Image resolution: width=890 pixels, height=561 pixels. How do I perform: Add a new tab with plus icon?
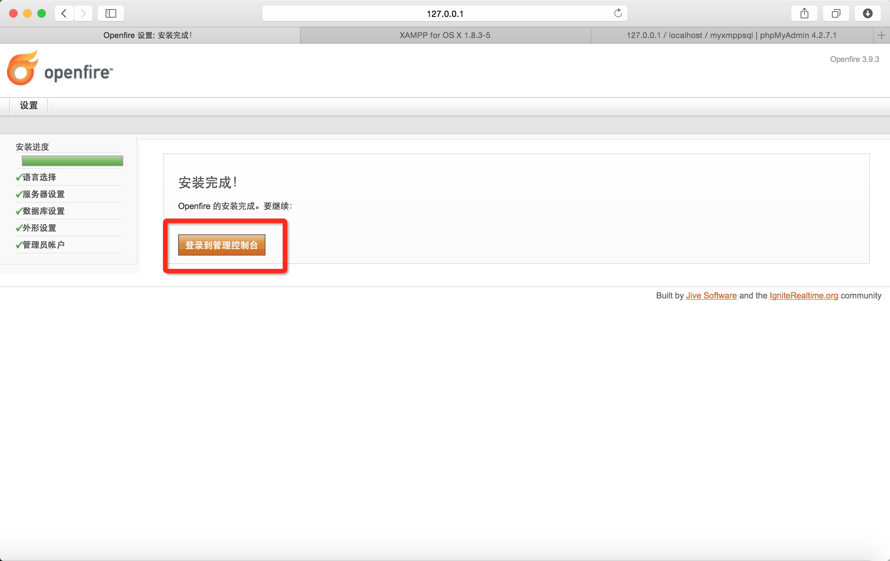[882, 35]
